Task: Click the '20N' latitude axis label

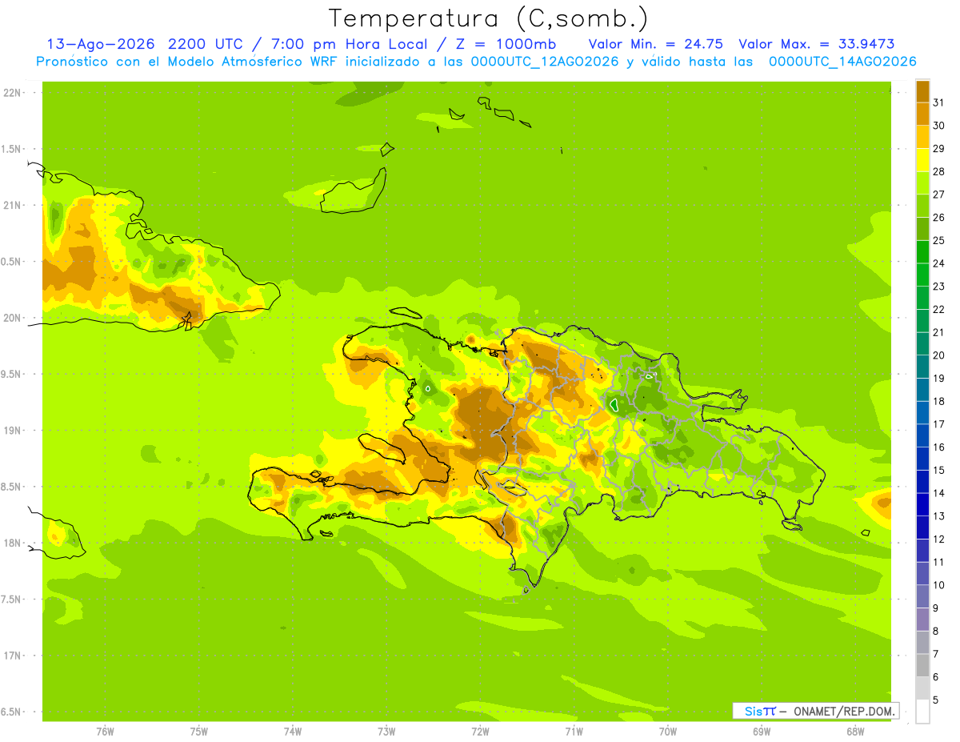Action: (x=11, y=318)
